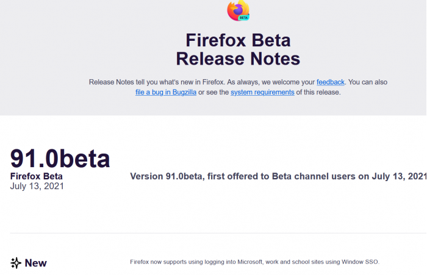Click the sparkle icon beside New
The image size is (427, 275).
point(16,263)
